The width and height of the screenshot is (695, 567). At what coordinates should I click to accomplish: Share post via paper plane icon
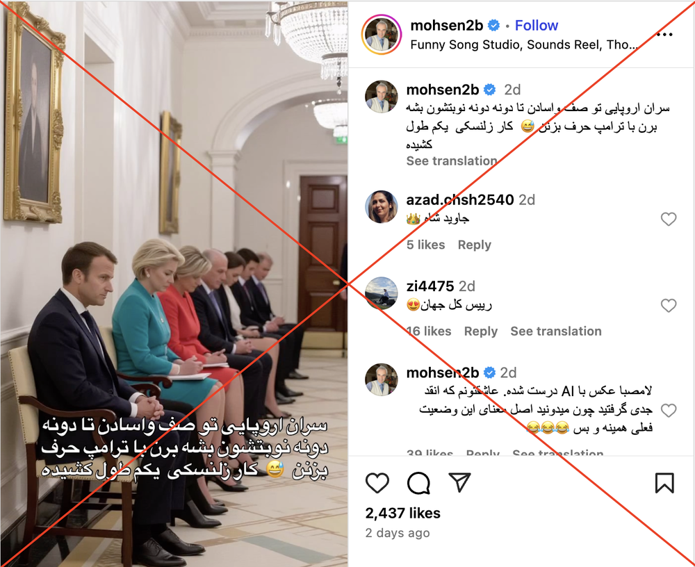click(x=459, y=482)
